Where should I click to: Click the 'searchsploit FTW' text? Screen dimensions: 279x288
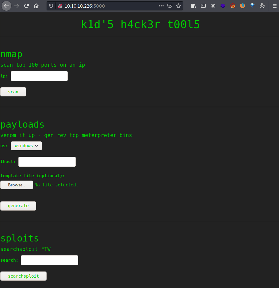[x=25, y=249]
